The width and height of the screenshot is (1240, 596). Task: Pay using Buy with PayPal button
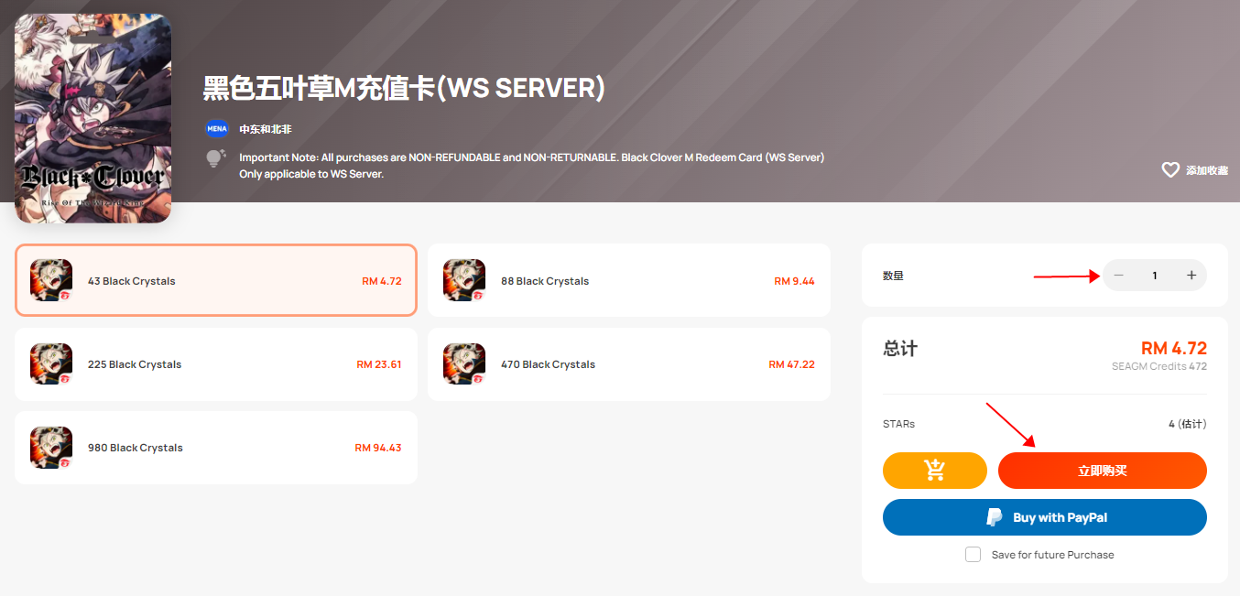1045,517
